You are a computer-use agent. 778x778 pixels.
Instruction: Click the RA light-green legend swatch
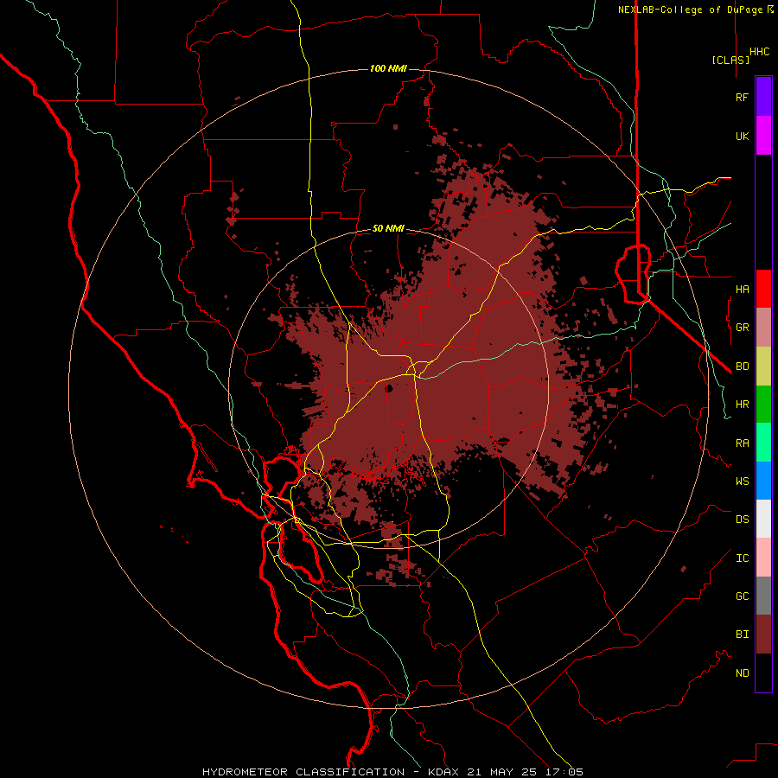tap(763, 443)
